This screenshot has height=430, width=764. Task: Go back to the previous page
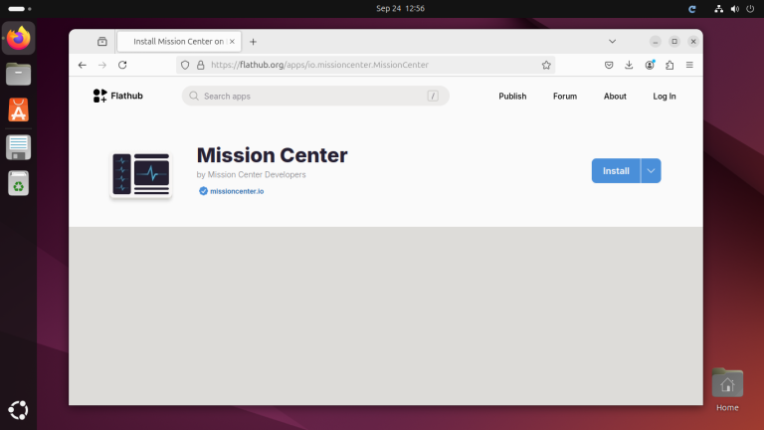point(83,65)
